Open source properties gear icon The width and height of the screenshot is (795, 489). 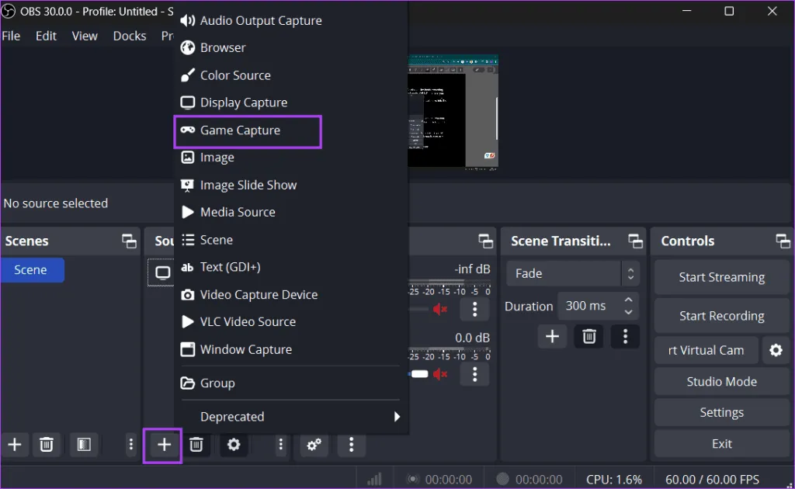233,445
